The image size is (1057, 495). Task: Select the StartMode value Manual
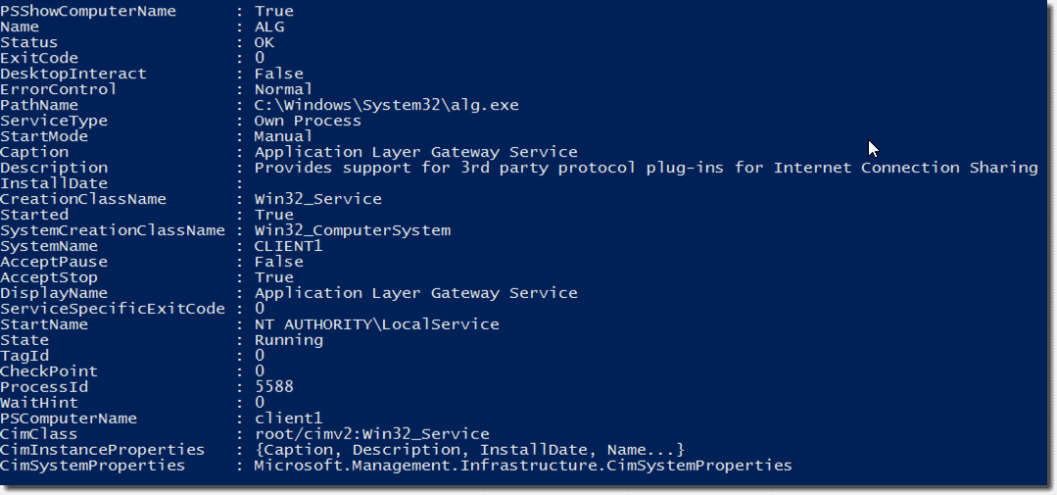point(283,136)
